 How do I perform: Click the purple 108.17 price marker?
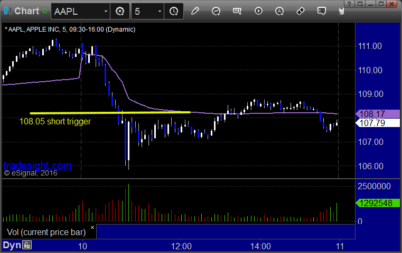(377, 114)
